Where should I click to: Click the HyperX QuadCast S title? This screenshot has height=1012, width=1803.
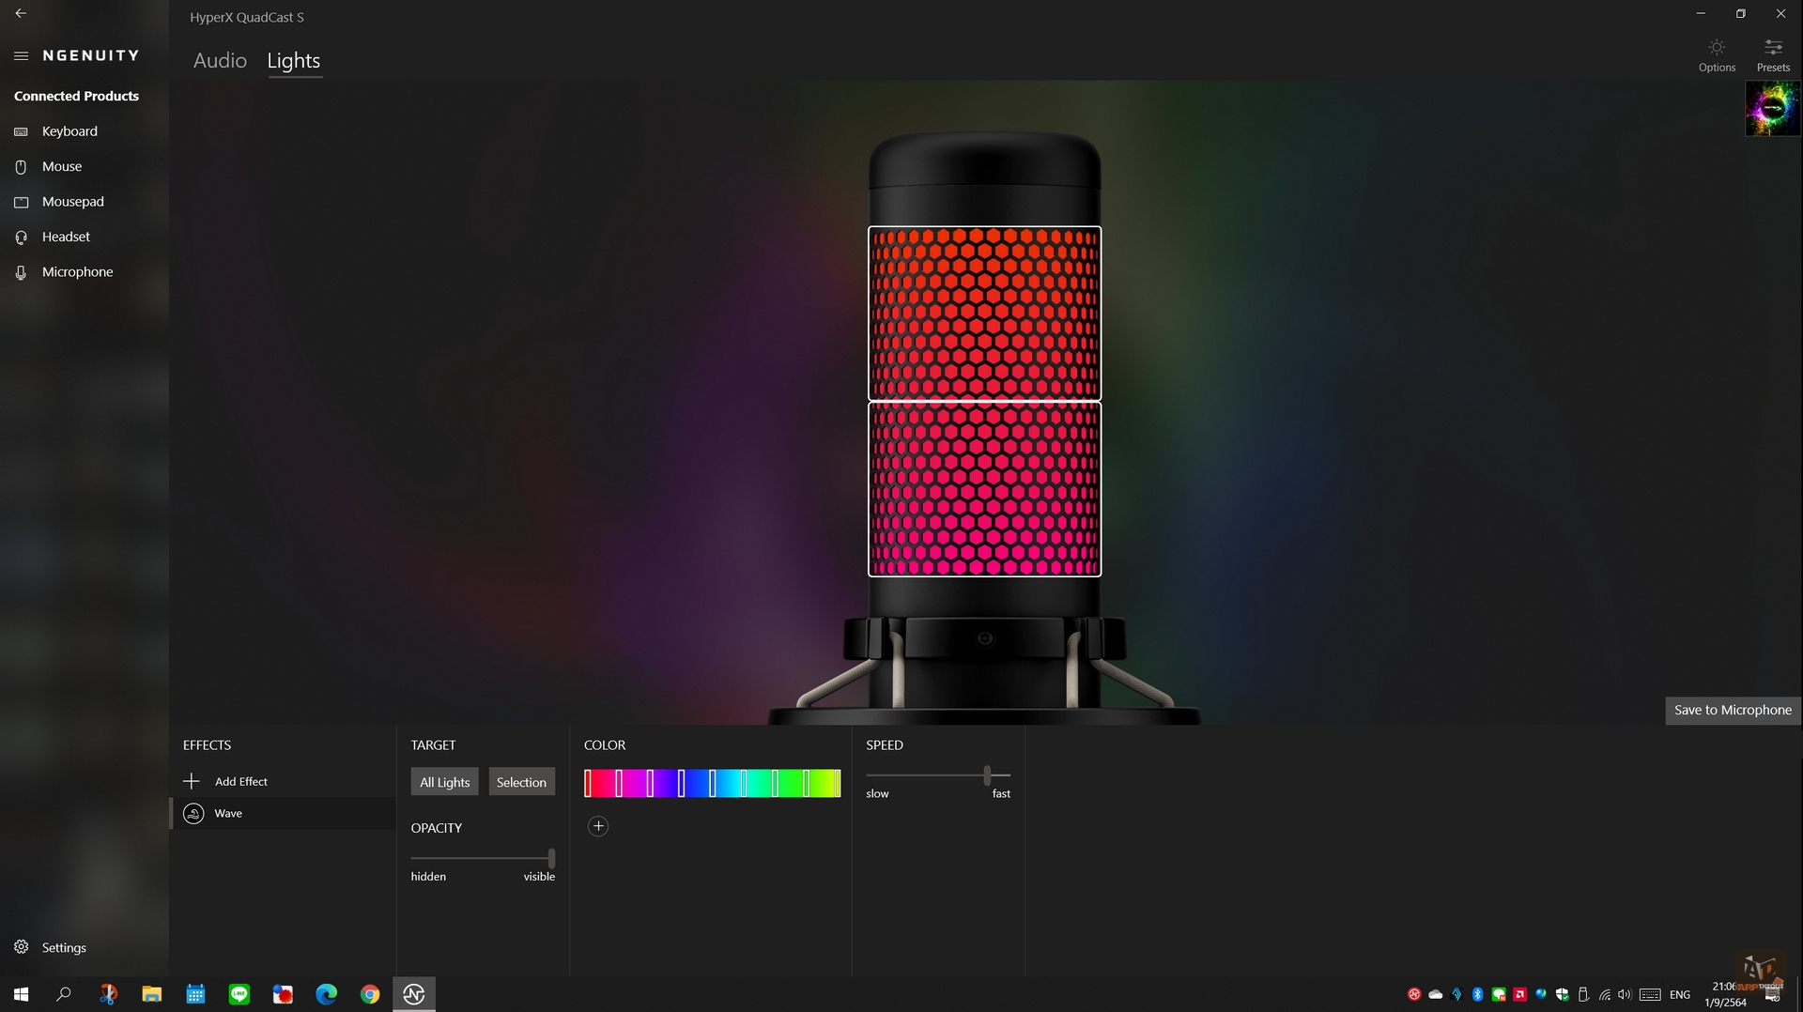(x=247, y=17)
